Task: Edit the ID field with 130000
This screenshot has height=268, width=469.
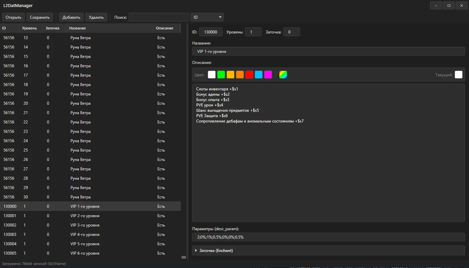Action: point(211,32)
